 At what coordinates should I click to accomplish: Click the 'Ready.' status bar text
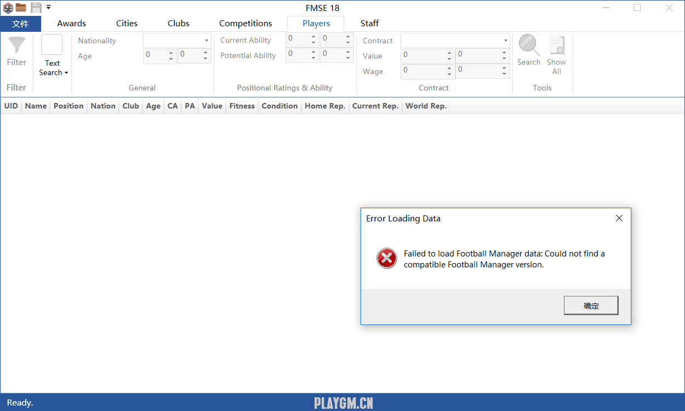[20, 403]
